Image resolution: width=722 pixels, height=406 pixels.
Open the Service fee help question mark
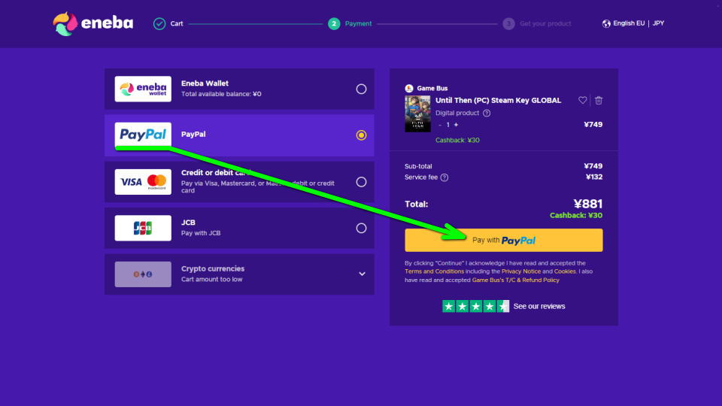(x=444, y=177)
